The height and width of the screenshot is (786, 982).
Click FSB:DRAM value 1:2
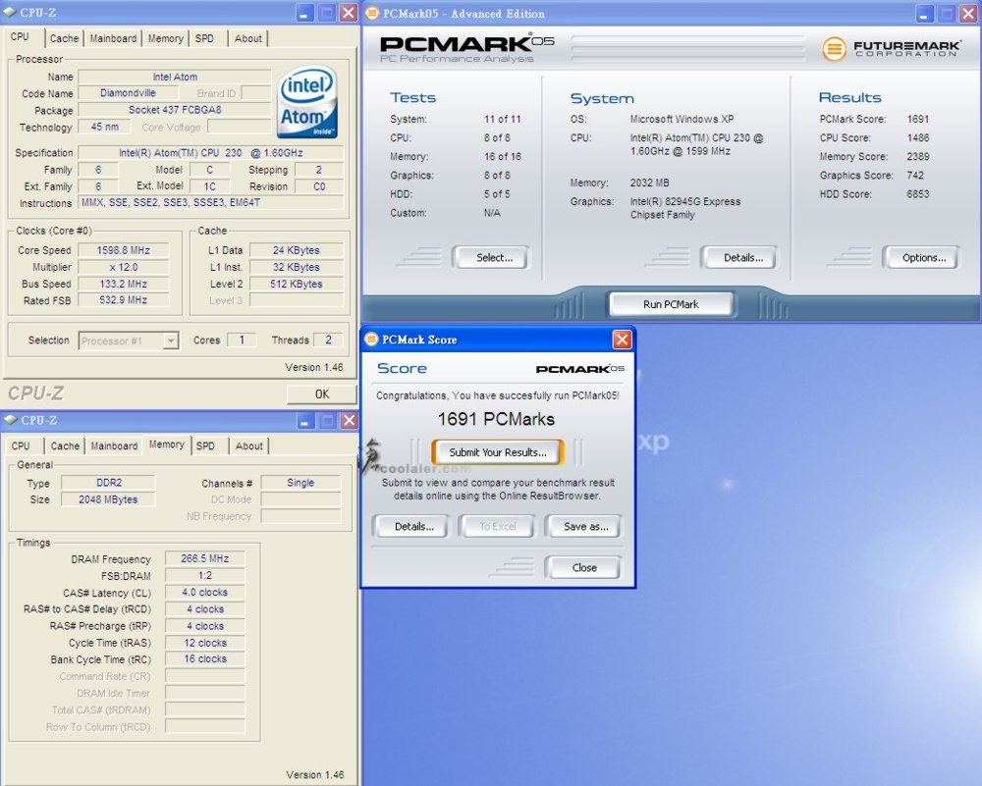tap(205, 575)
